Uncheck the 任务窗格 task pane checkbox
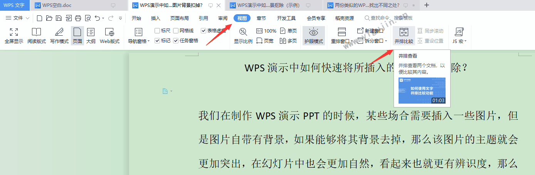This screenshot has width=535, height=175. [176, 40]
